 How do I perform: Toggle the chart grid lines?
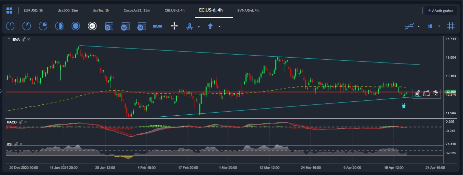[x=451, y=26]
